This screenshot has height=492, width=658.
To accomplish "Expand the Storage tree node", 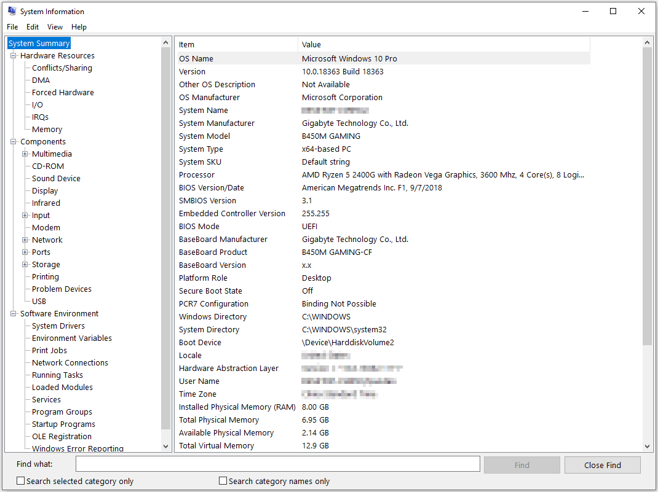I will coord(25,265).
